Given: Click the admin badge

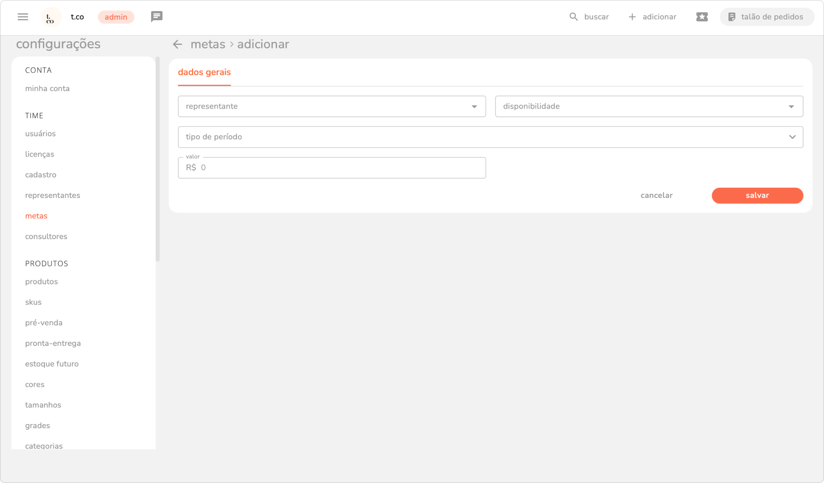Looking at the screenshot, I should [x=116, y=17].
